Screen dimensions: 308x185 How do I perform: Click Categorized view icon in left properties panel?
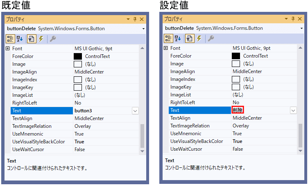[10, 39]
